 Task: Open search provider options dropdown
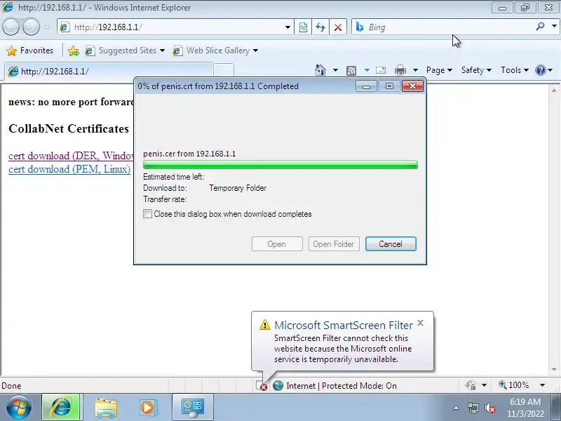tap(554, 27)
